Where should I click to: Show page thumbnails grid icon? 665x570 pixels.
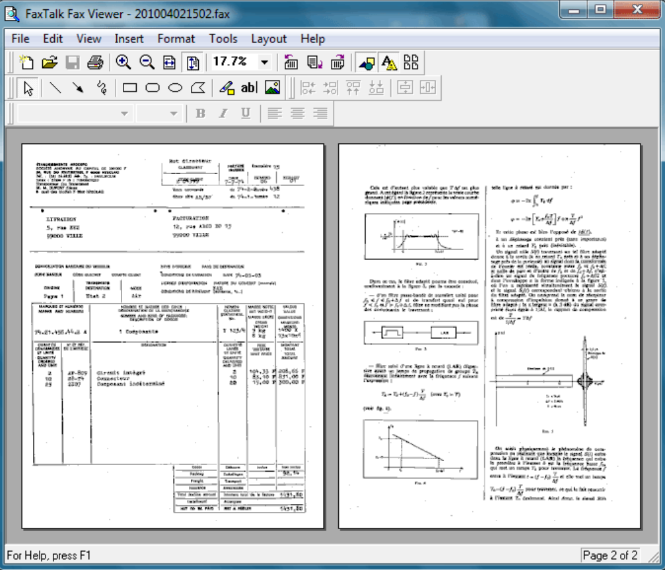(411, 62)
